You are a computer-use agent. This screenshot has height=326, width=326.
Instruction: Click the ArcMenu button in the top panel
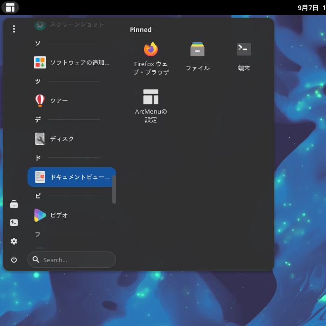10,7
